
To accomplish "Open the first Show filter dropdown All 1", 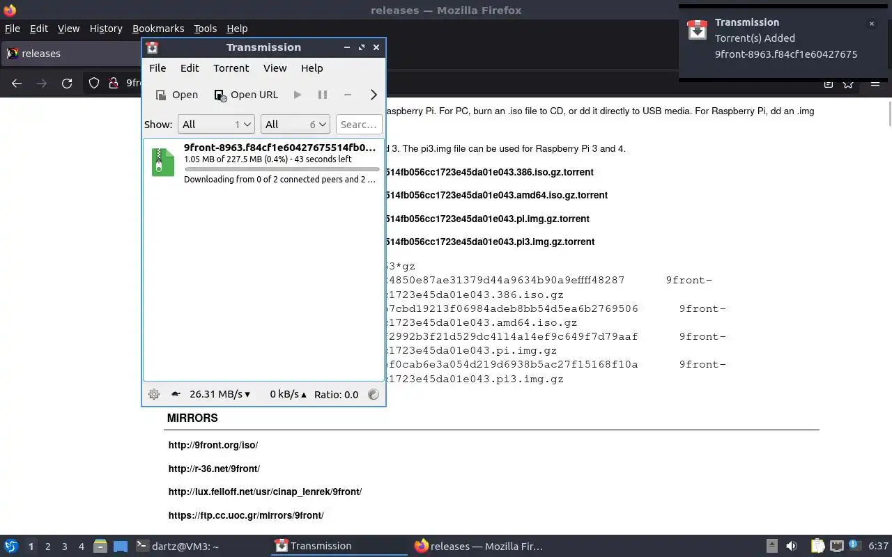I will pyautogui.click(x=216, y=124).
